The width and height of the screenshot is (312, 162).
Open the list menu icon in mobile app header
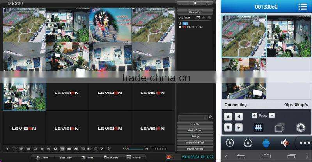303,7
